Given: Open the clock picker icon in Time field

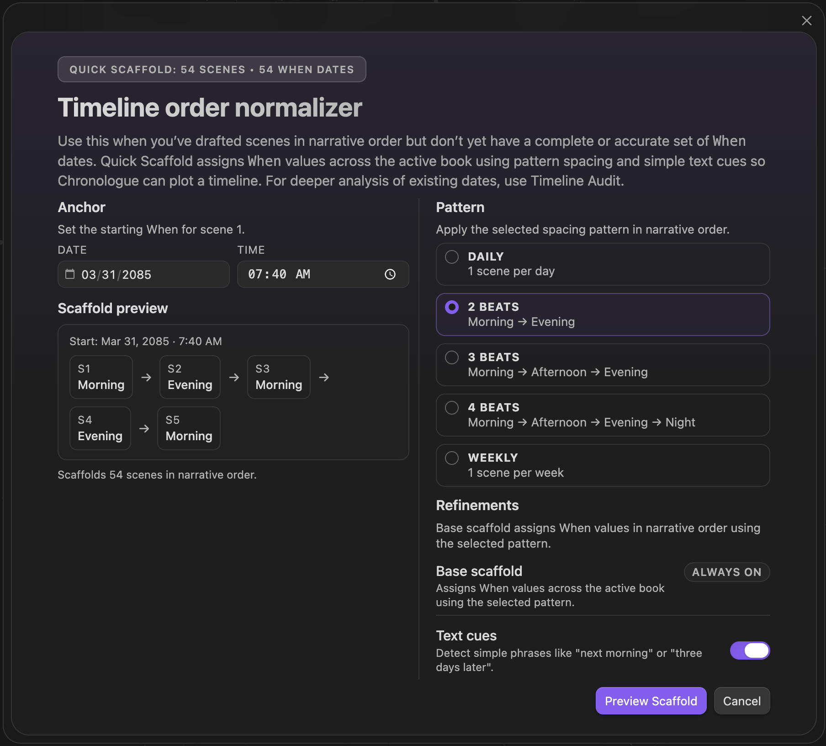Looking at the screenshot, I should tap(390, 274).
